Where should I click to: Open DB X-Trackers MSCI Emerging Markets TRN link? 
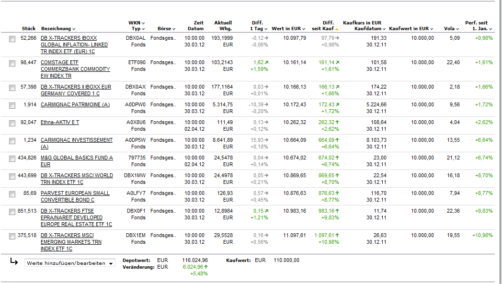(x=71, y=242)
